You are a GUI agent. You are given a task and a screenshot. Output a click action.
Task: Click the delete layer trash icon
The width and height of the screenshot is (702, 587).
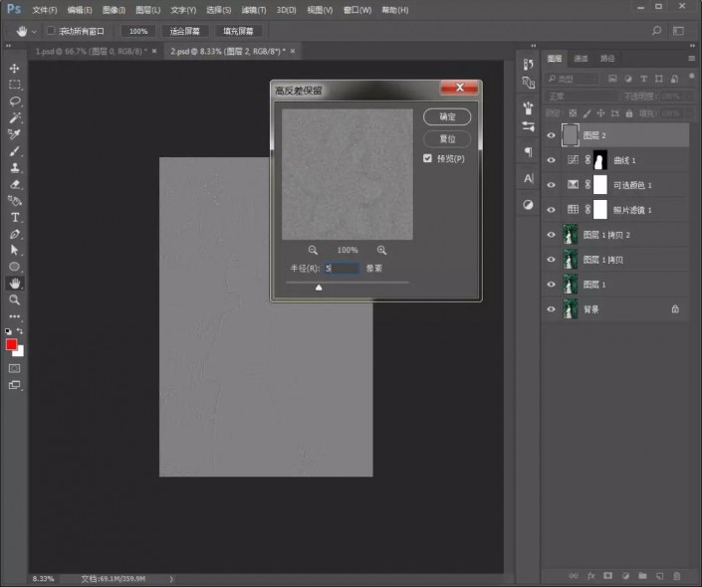pyautogui.click(x=676, y=576)
